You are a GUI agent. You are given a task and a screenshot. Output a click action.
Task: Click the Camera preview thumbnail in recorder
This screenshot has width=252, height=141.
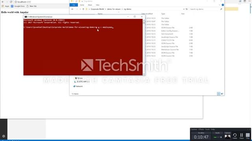tap(228, 136)
